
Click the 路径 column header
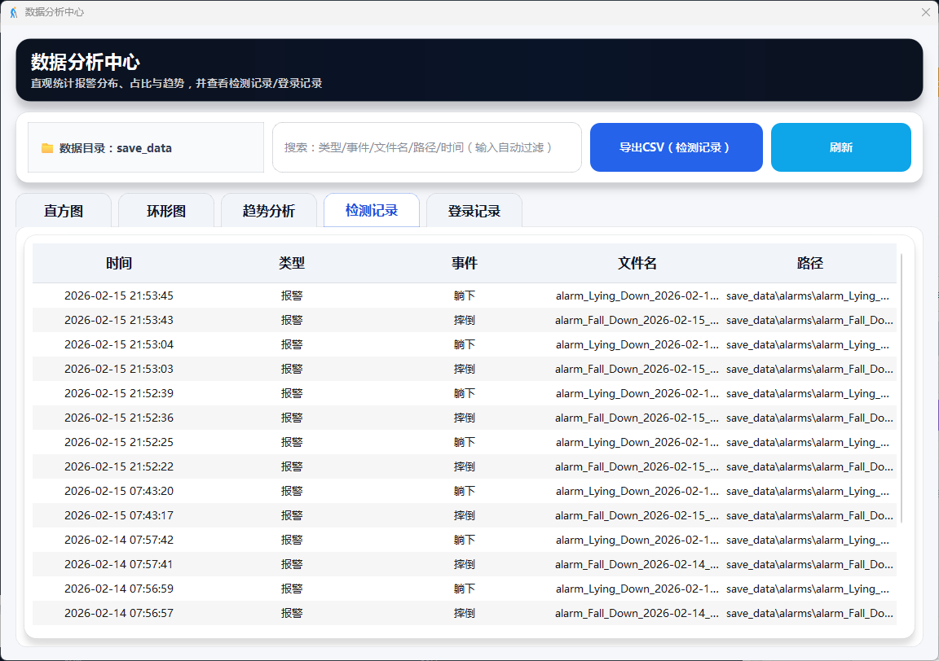(809, 263)
